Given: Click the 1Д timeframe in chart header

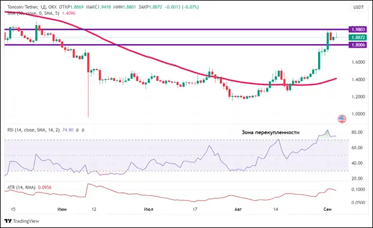Looking at the screenshot, I should (x=43, y=7).
